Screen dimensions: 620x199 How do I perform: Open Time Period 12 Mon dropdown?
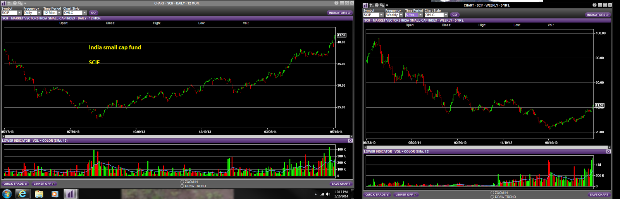(x=59, y=13)
